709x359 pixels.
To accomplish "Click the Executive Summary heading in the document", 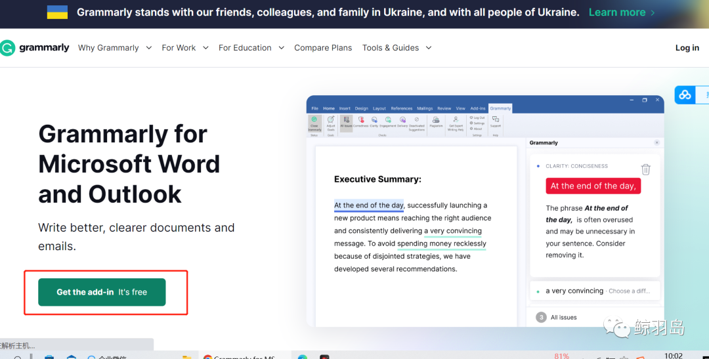I will (377, 179).
